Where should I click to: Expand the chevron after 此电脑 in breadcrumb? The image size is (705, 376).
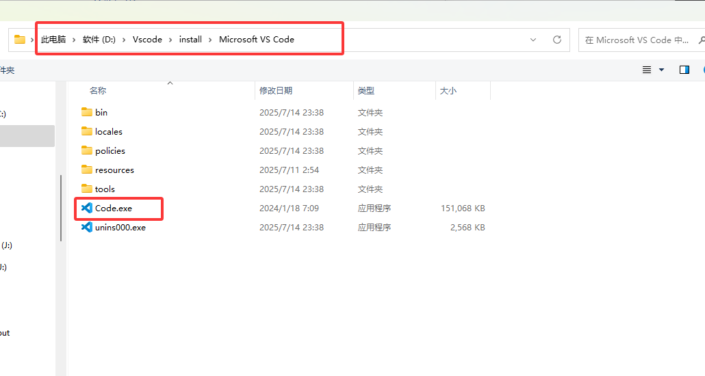point(74,40)
